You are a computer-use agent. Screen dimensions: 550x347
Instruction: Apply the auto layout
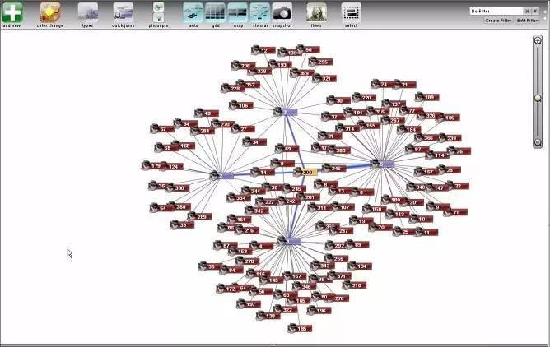coord(193,12)
